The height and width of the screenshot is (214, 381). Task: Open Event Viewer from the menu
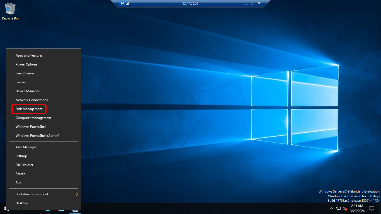click(25, 73)
